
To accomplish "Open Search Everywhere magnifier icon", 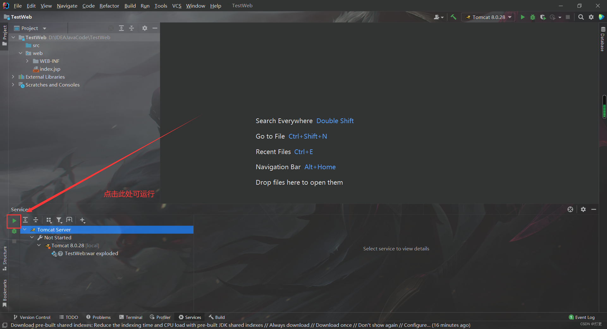I will (x=581, y=17).
